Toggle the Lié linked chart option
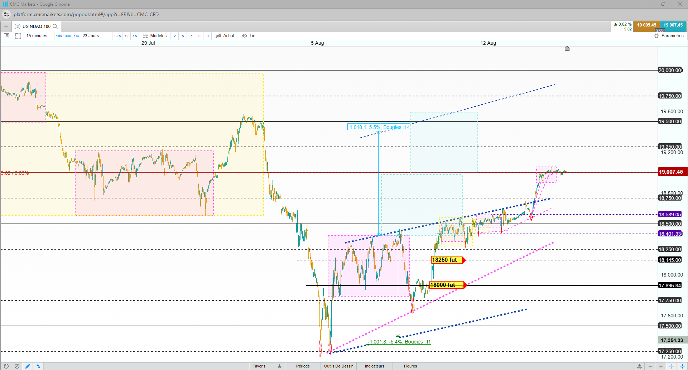 click(249, 36)
